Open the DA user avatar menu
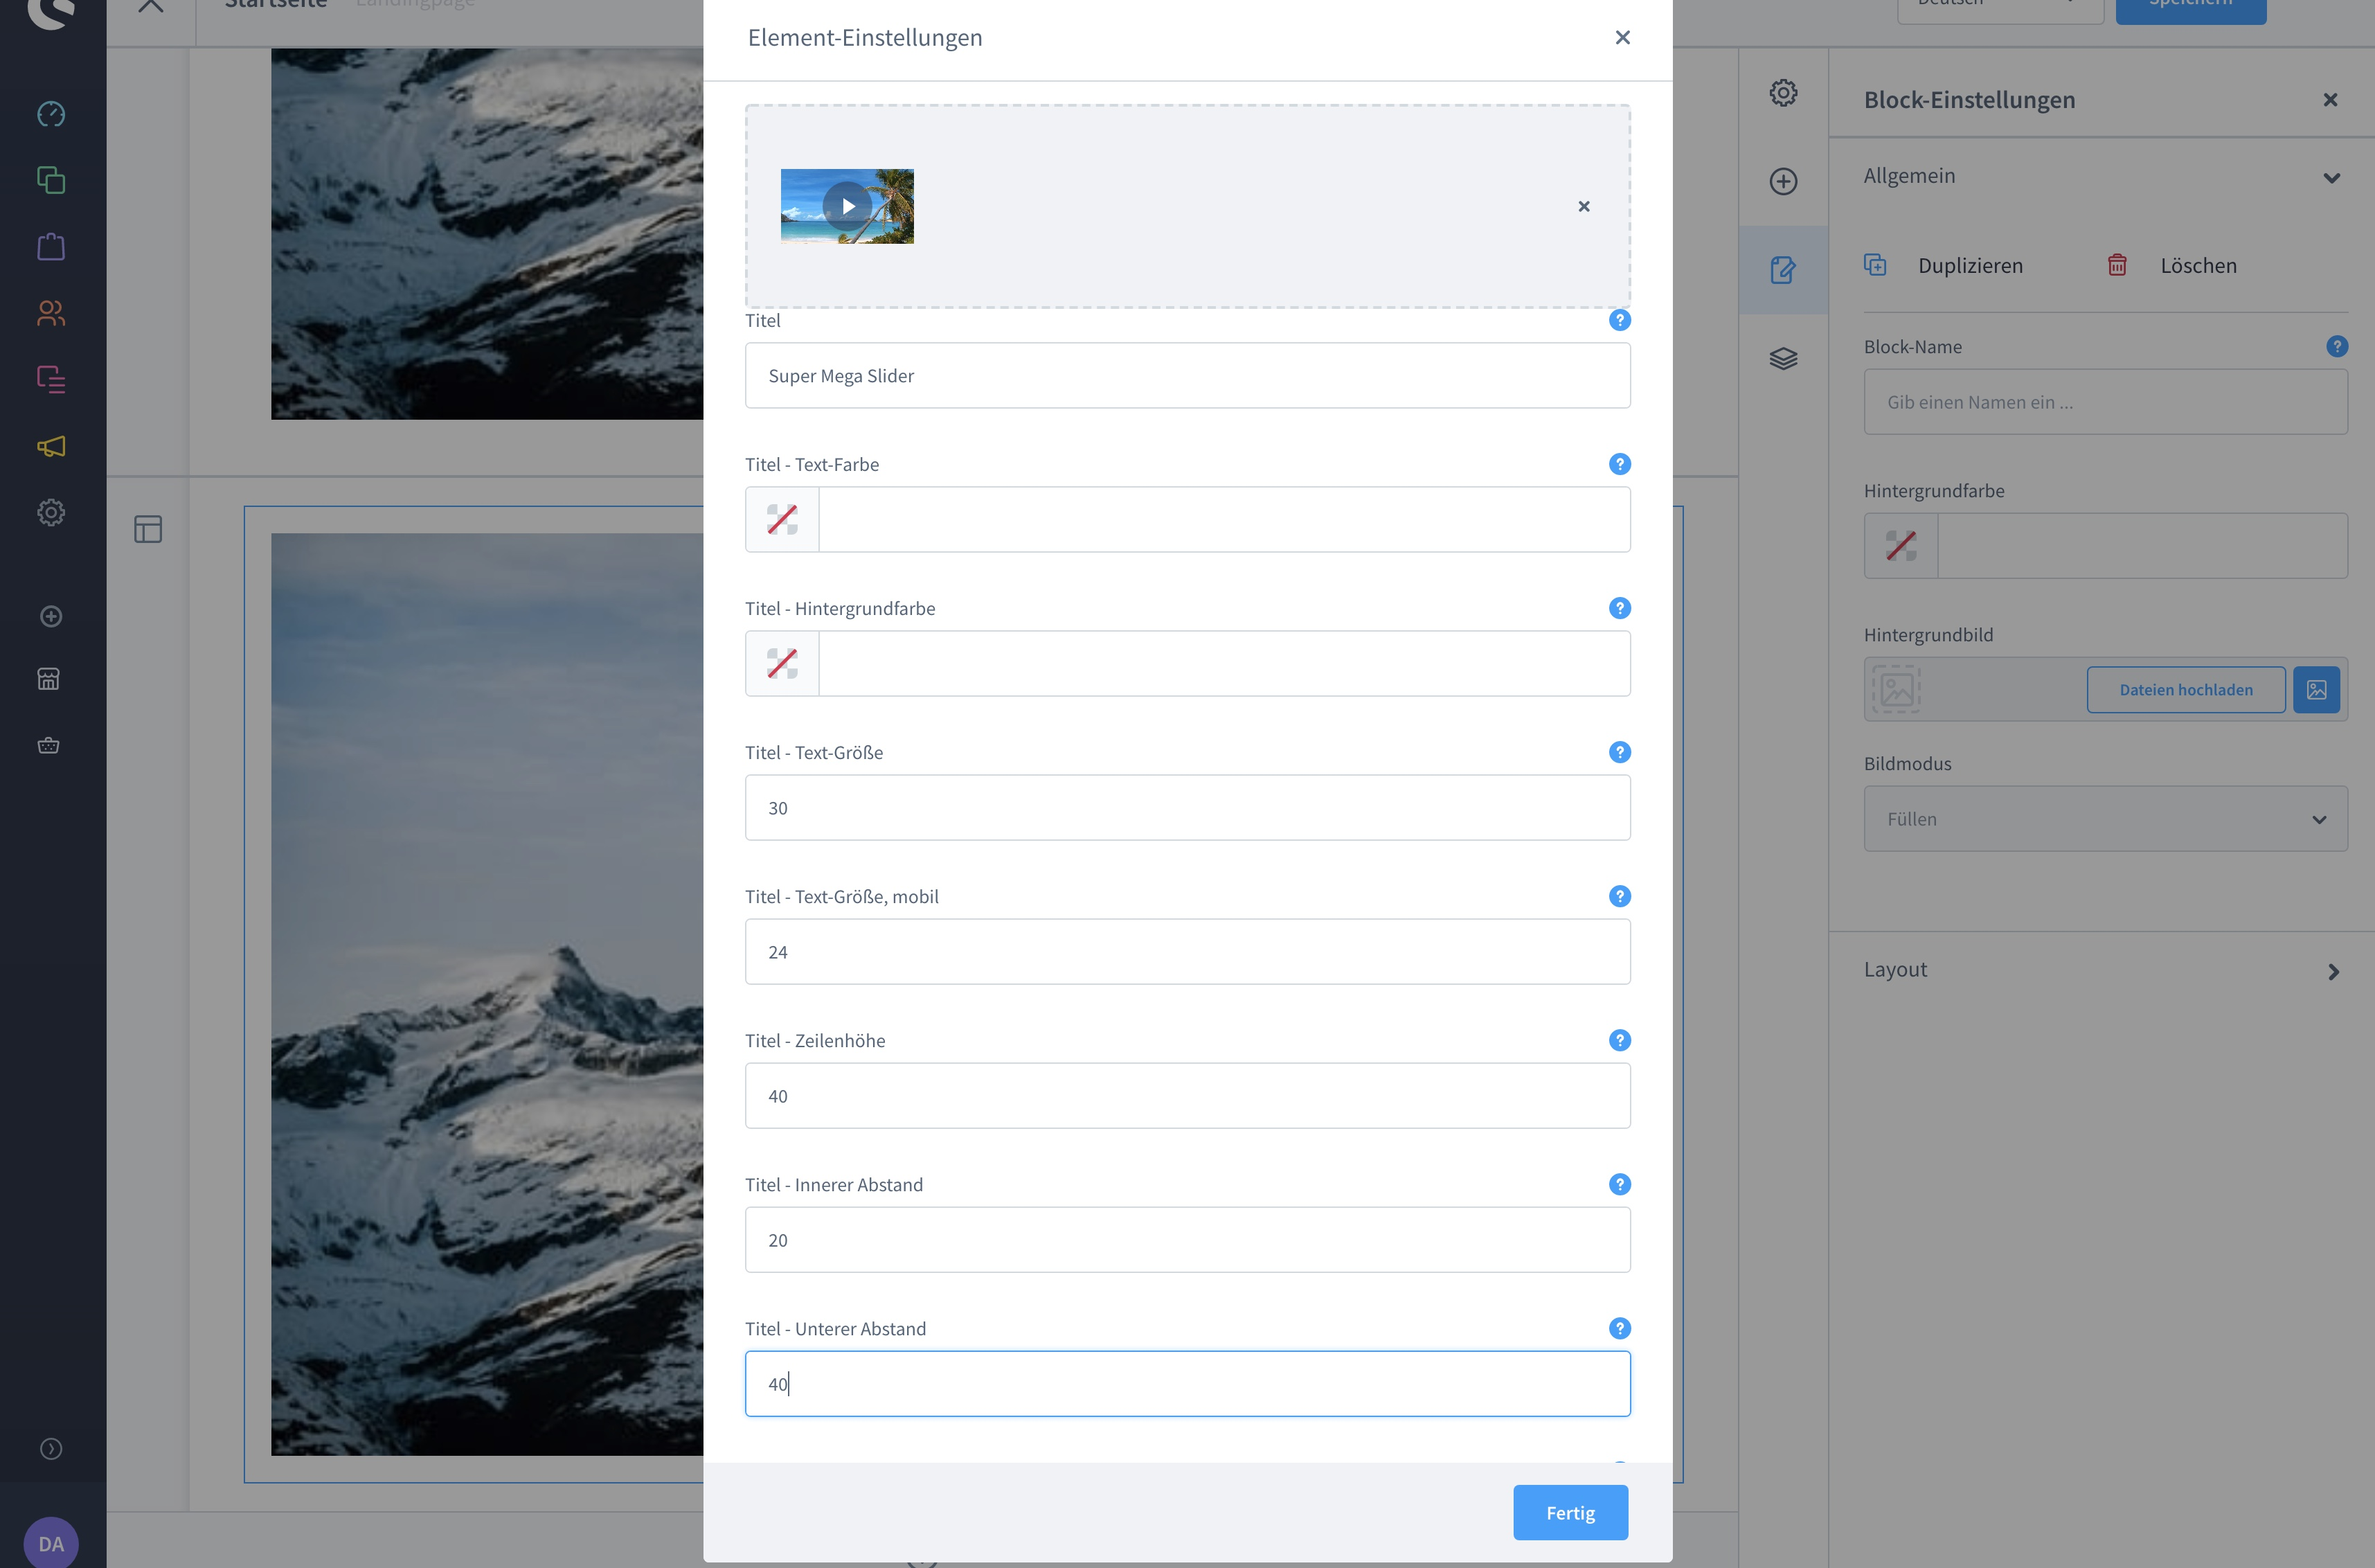2375x1568 pixels. [51, 1543]
